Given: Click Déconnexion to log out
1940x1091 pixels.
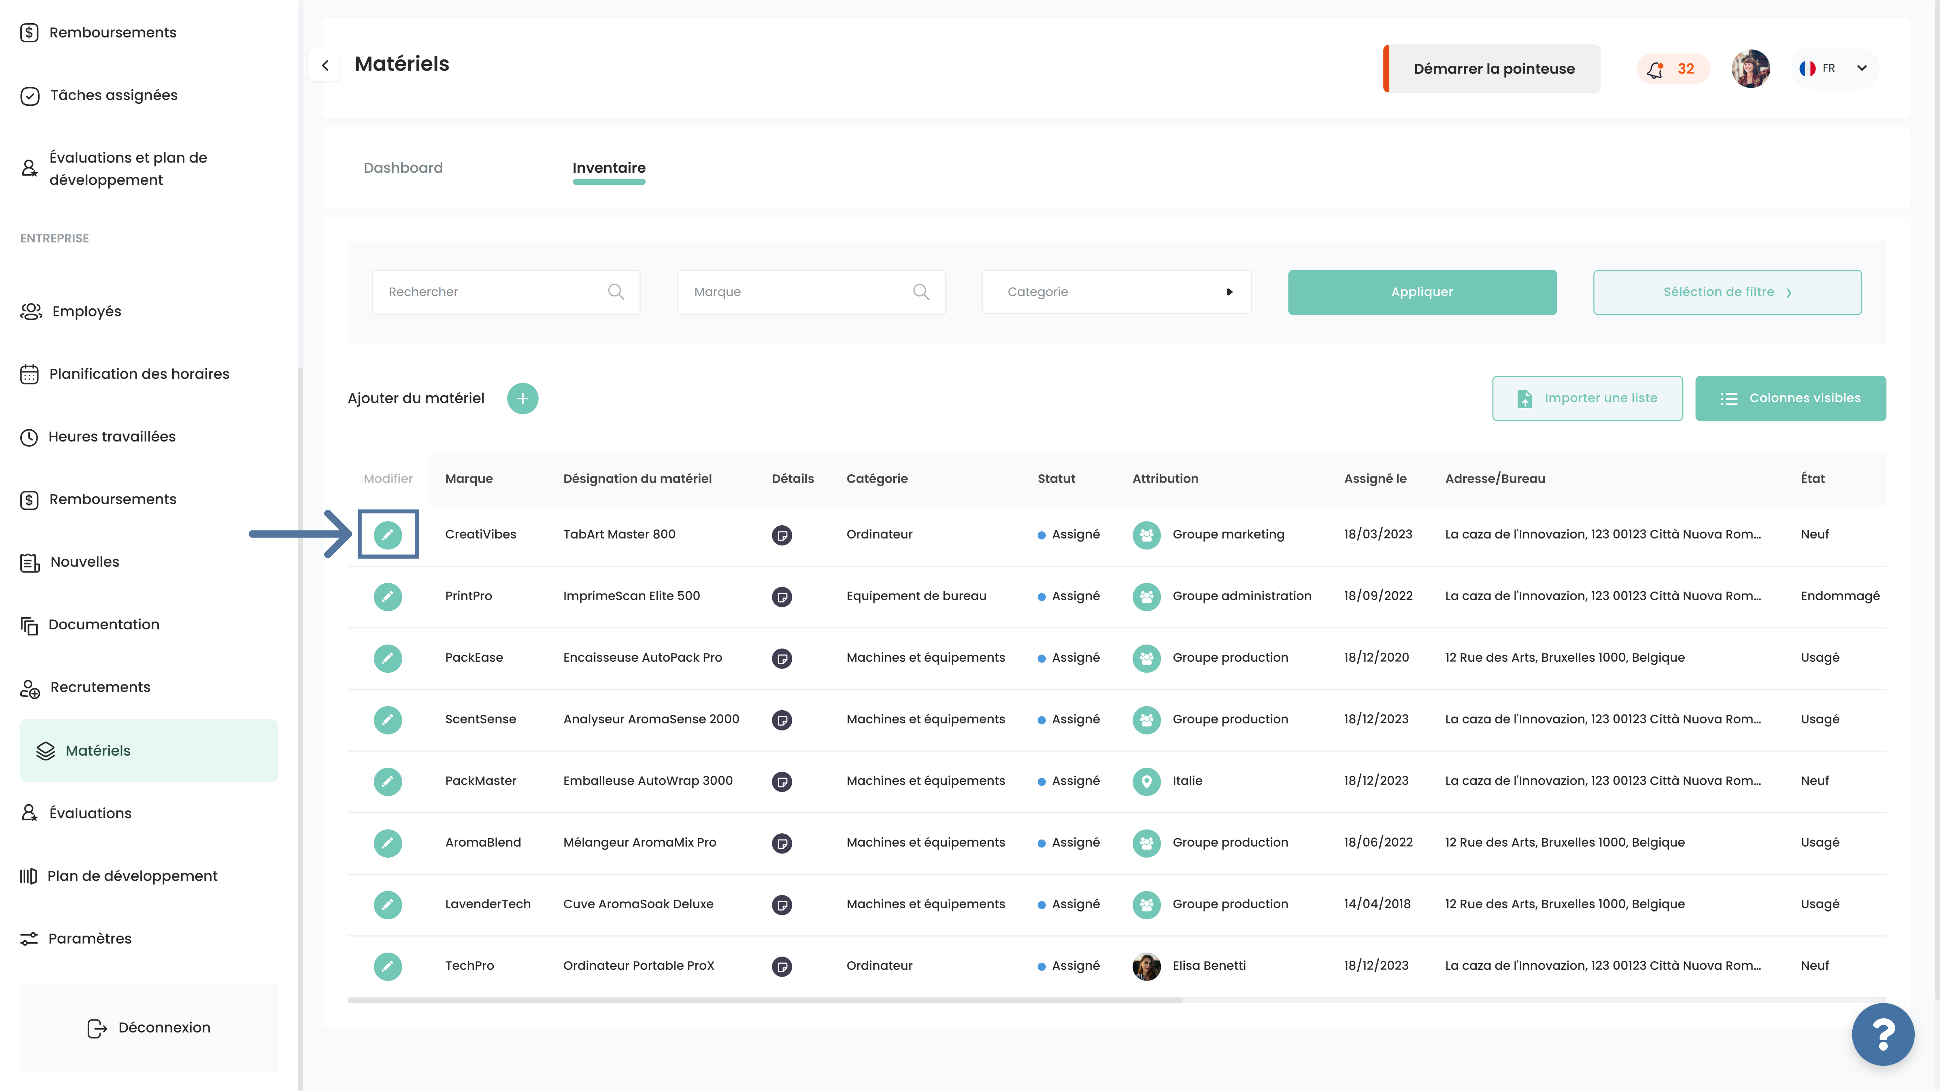Looking at the screenshot, I should 148,1028.
